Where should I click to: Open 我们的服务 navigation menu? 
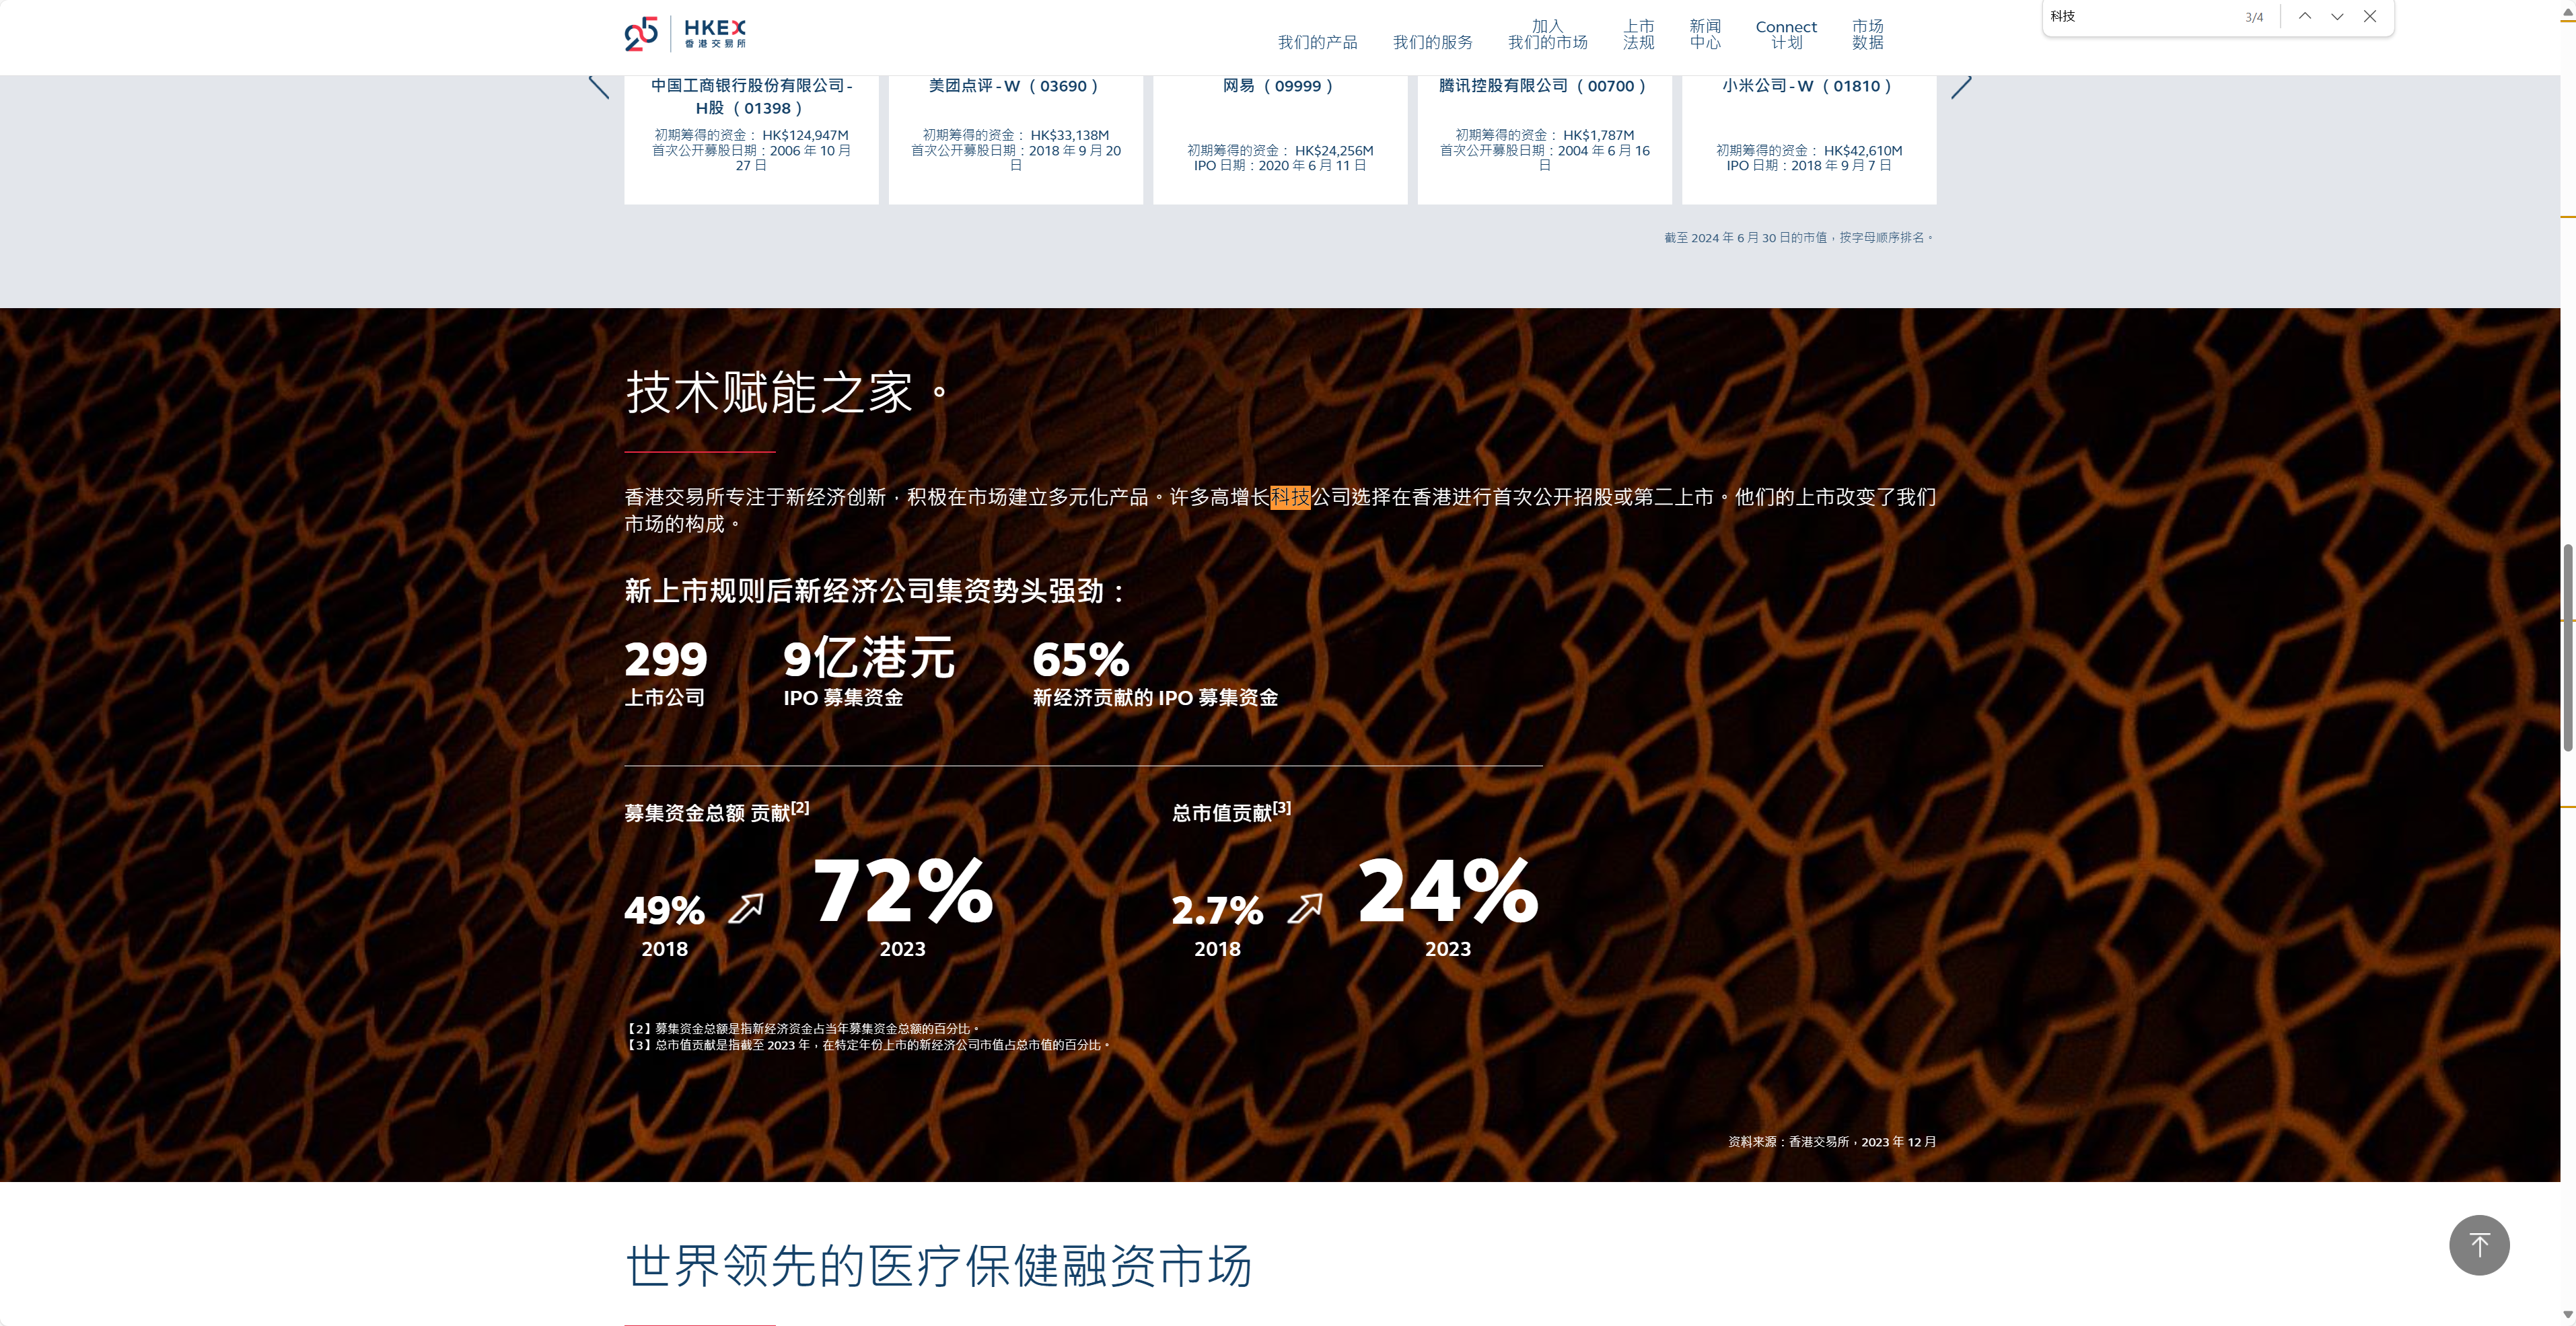point(1432,42)
